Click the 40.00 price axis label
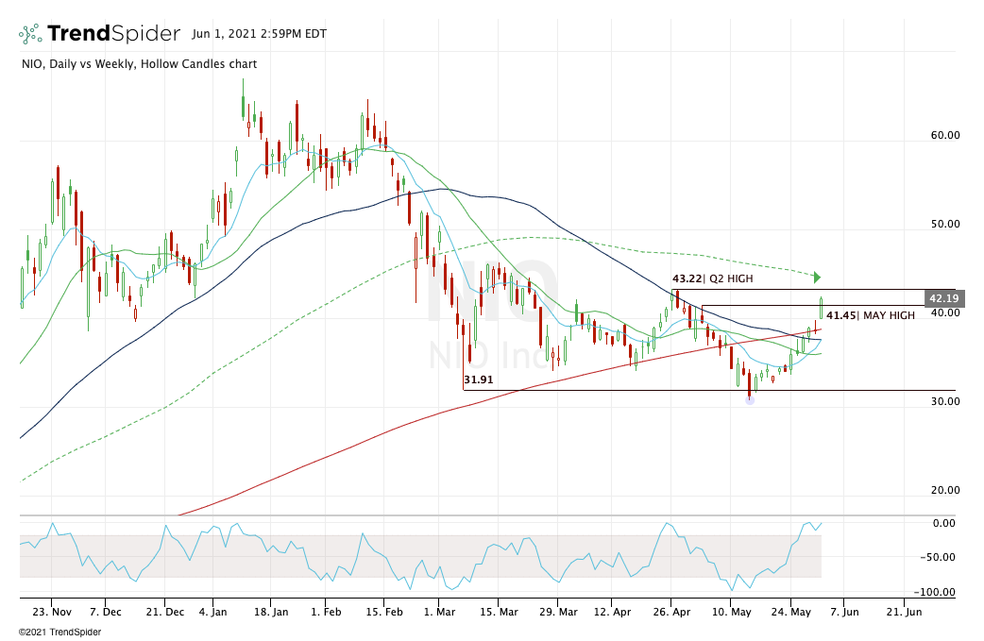984x641 pixels. coord(945,312)
